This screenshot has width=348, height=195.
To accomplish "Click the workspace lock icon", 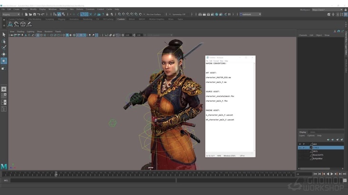I will pos(346,10).
